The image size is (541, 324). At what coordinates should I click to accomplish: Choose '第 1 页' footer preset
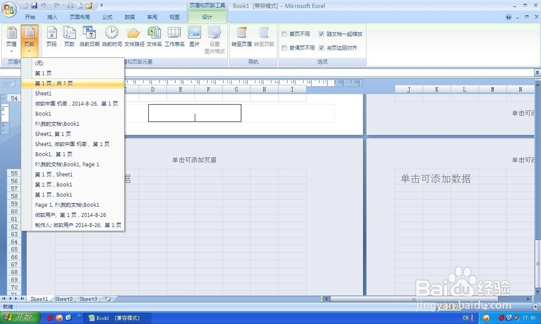73,73
